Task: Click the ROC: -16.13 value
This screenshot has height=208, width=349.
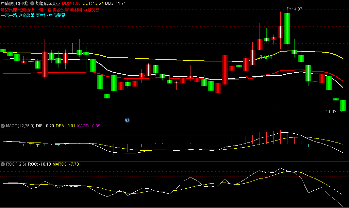Action: click(39, 164)
